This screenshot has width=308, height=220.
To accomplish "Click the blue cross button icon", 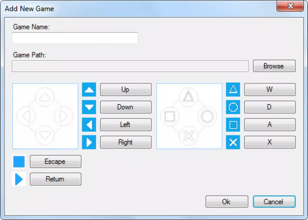I will (233, 142).
